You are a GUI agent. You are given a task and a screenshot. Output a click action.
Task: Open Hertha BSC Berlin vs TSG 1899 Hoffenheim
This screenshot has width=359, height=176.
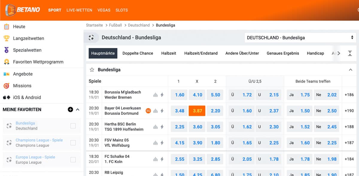click(x=124, y=127)
